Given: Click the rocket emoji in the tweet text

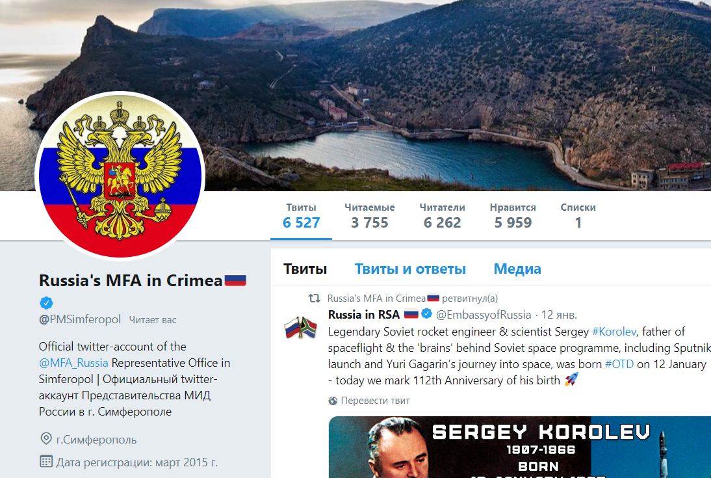Looking at the screenshot, I should (x=571, y=380).
